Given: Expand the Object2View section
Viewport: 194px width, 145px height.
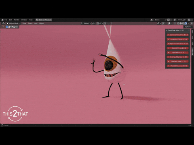Looking at the screenshot, I should [177, 48].
